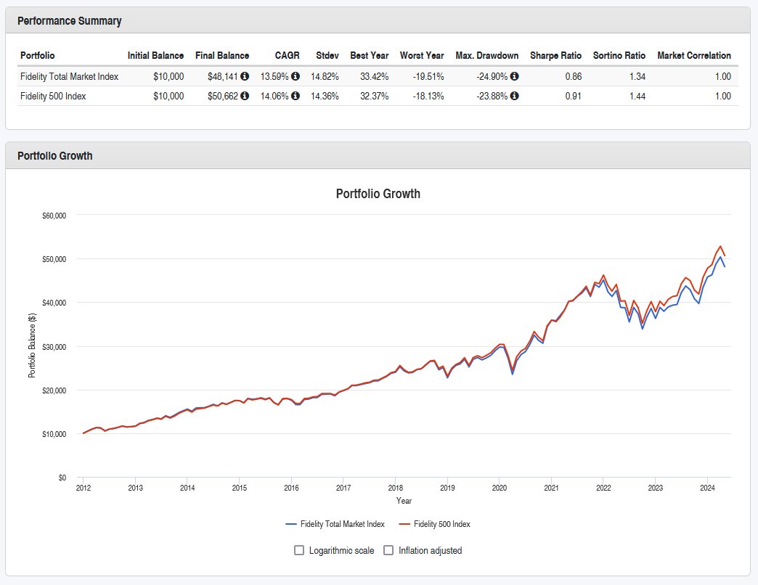Click the Final Balance column header
Screen dimensions: 758x585
222,56
